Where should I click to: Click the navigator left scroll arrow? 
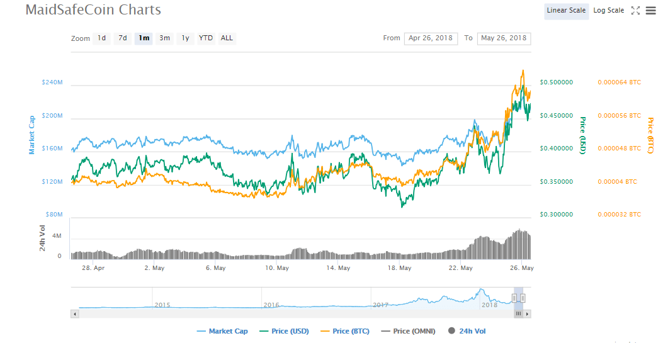pyautogui.click(x=75, y=313)
